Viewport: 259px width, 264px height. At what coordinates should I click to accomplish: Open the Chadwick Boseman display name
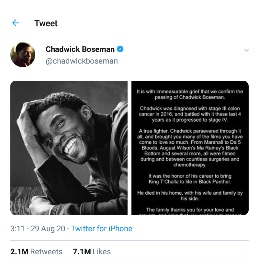point(80,49)
